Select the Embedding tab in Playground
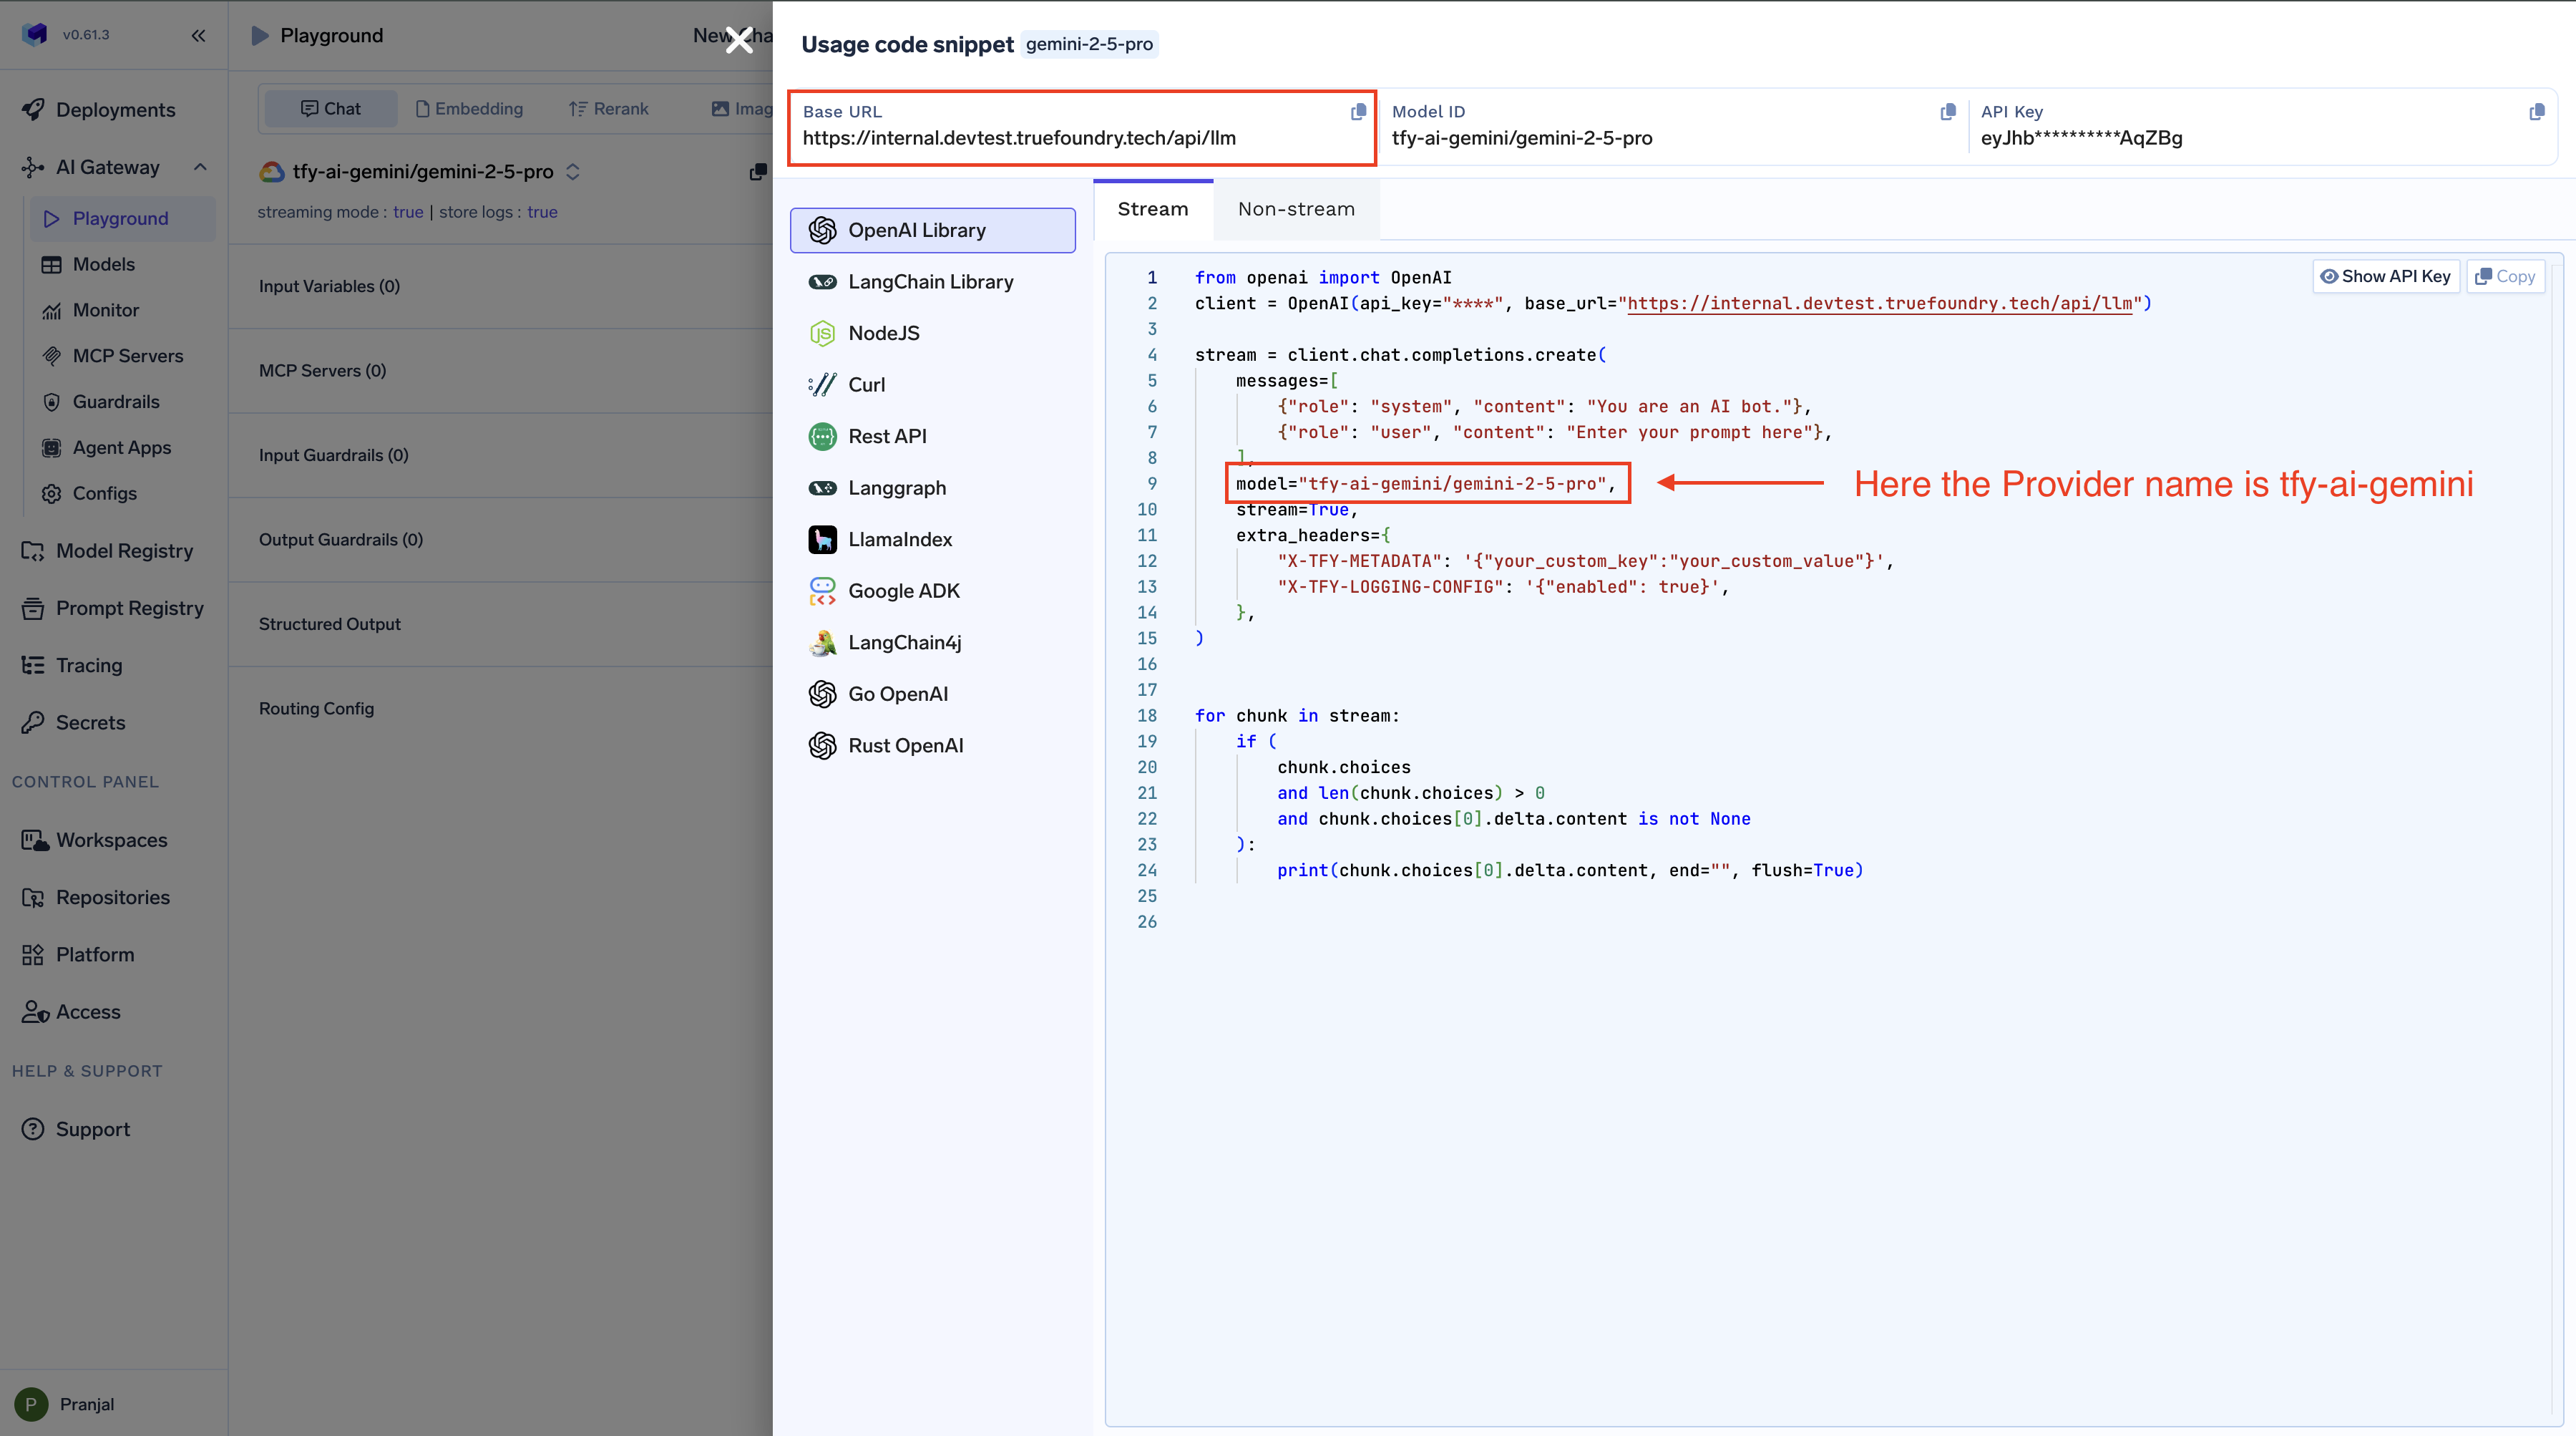 469,109
